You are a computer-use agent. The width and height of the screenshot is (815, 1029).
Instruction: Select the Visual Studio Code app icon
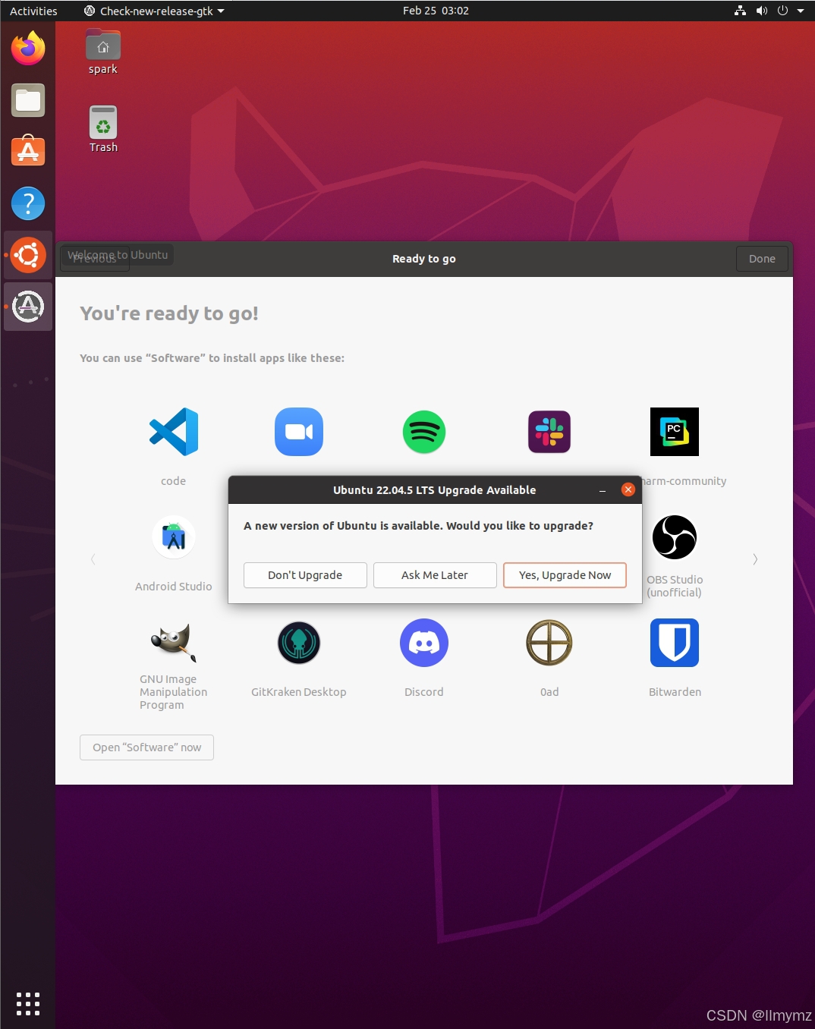point(174,432)
